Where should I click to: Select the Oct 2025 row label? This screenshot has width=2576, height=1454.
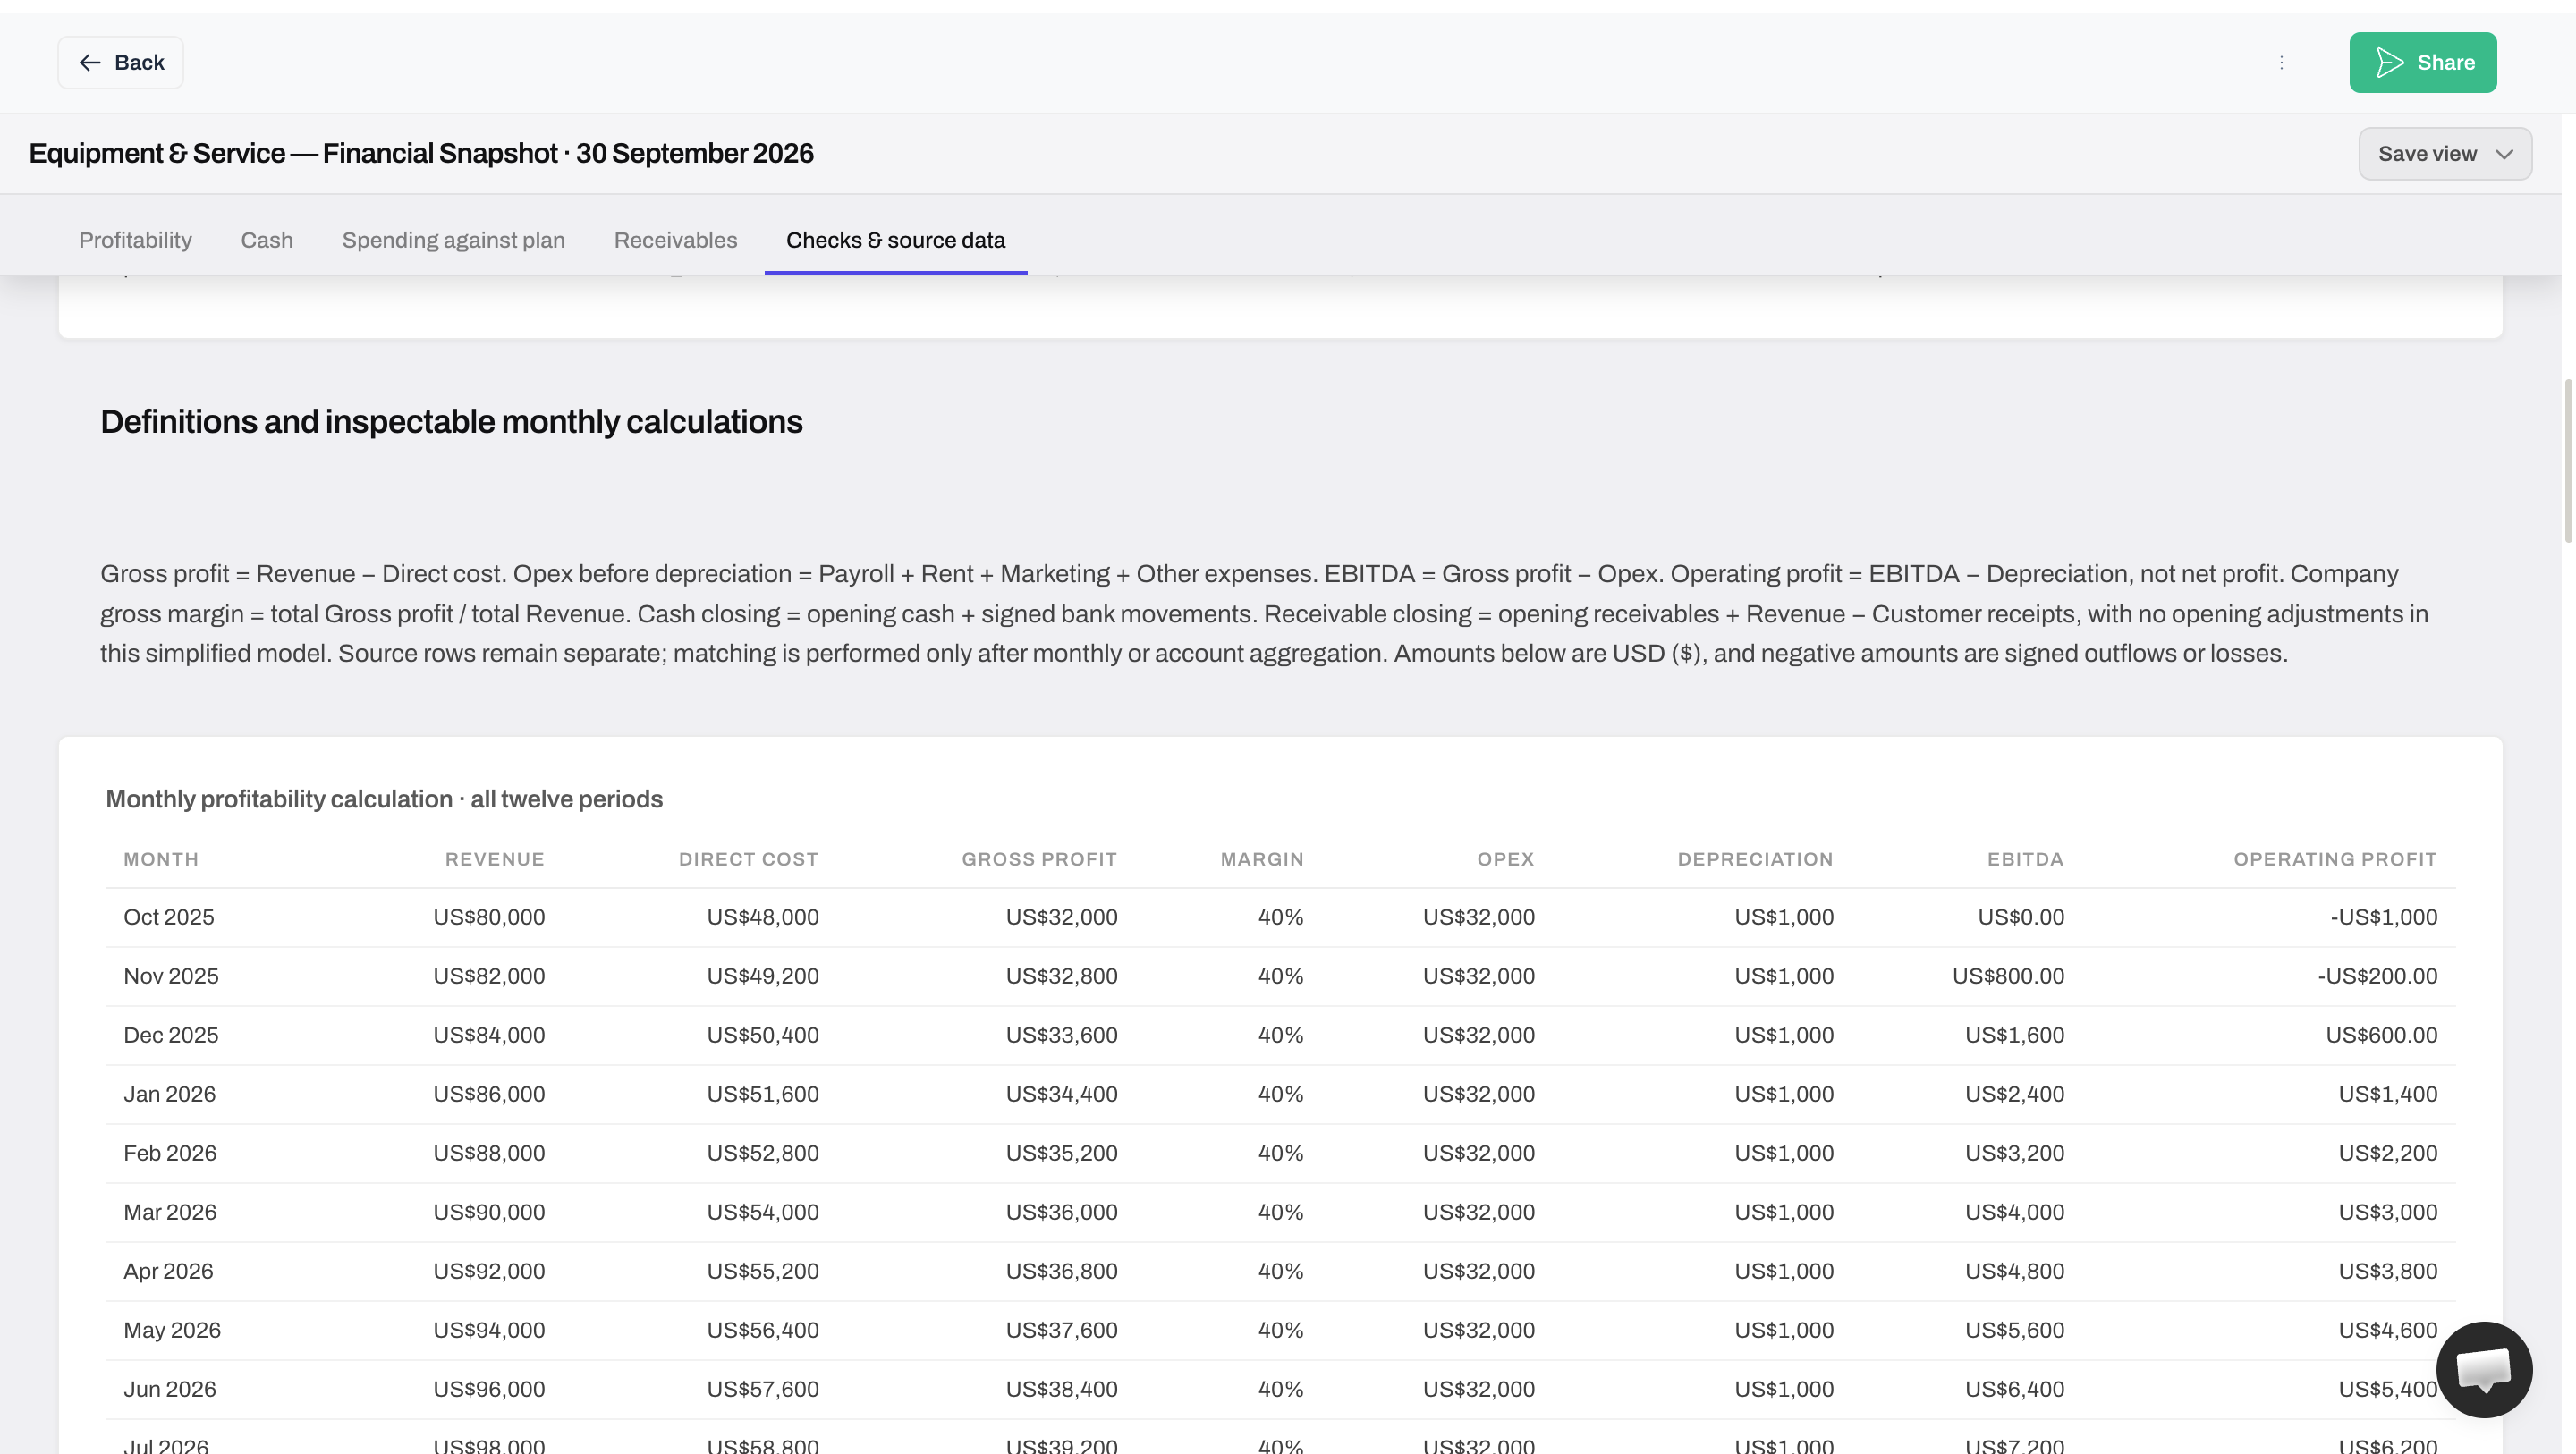click(x=169, y=917)
